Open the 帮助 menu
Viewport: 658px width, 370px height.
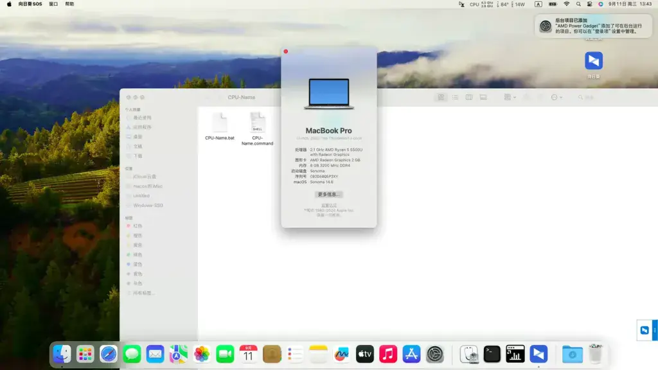pyautogui.click(x=69, y=4)
